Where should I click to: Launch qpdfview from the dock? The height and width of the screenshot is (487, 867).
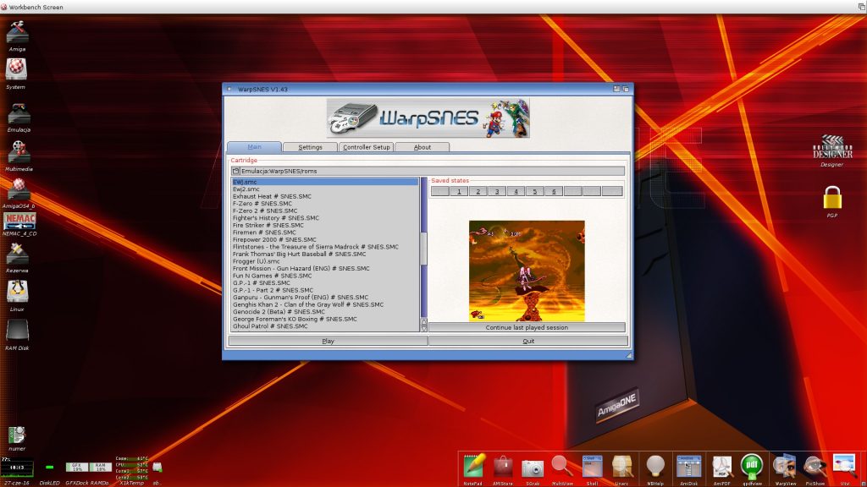coord(752,467)
